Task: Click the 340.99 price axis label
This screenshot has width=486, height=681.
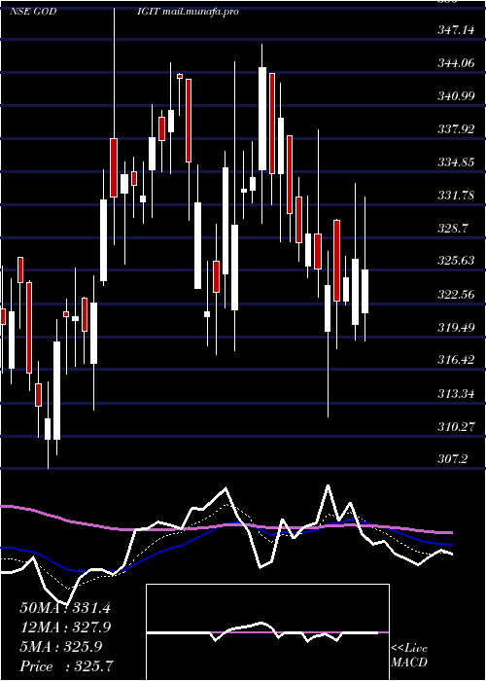Action: pyautogui.click(x=456, y=96)
